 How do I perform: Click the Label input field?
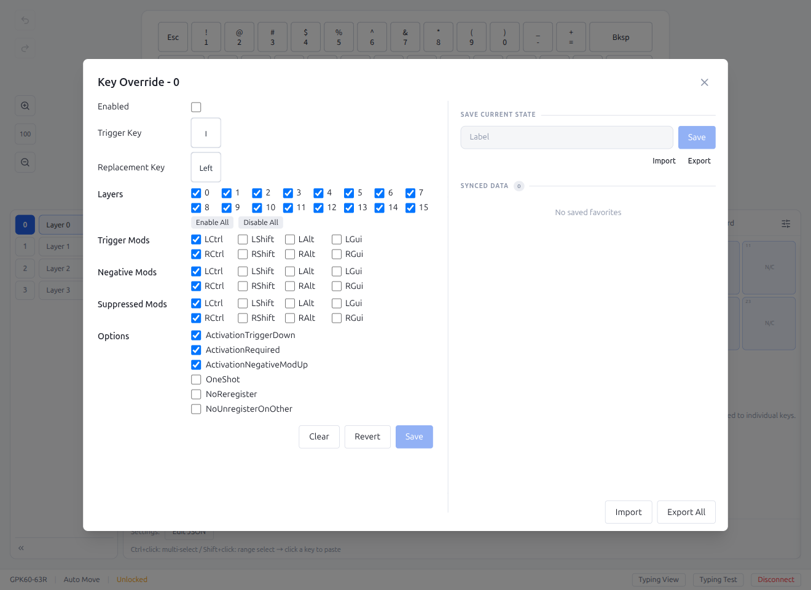566,136
